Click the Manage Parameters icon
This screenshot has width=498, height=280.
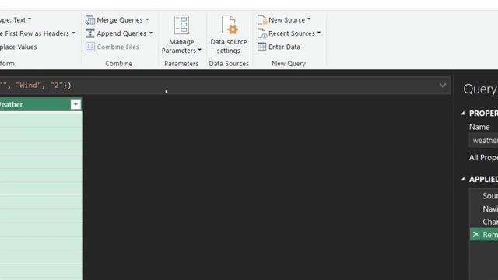[x=181, y=25]
